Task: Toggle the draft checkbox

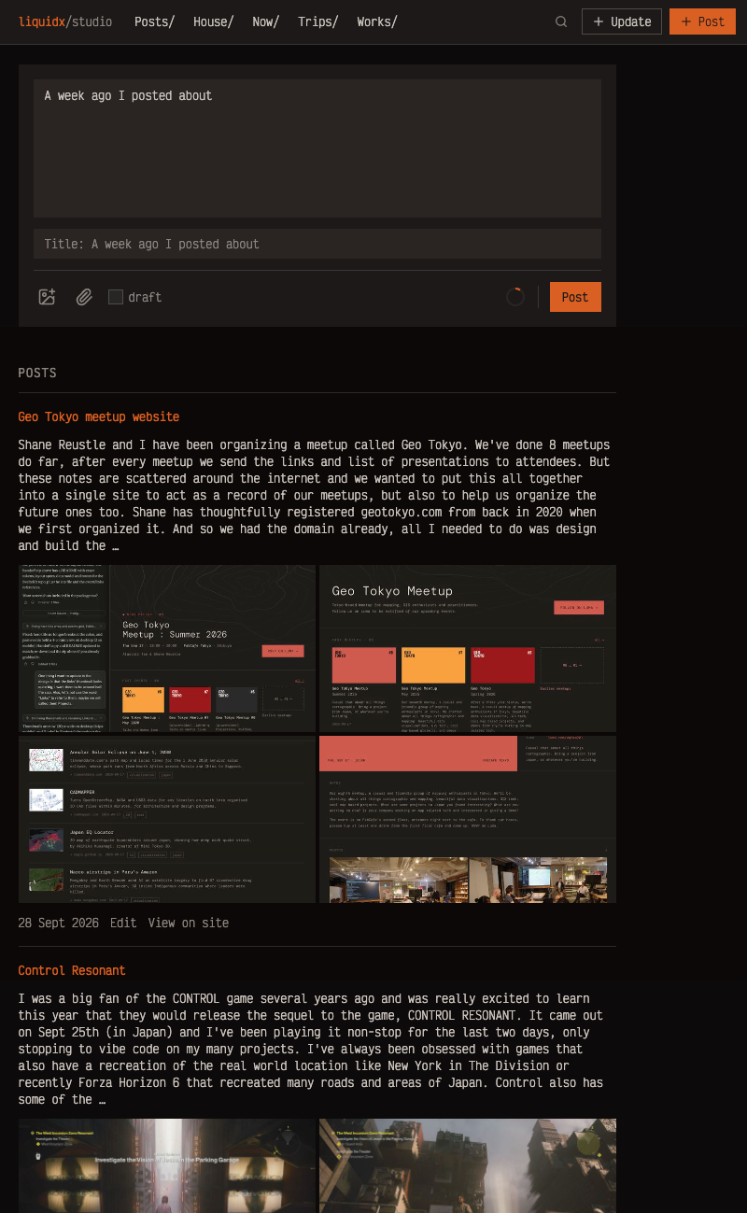Action: click(116, 297)
